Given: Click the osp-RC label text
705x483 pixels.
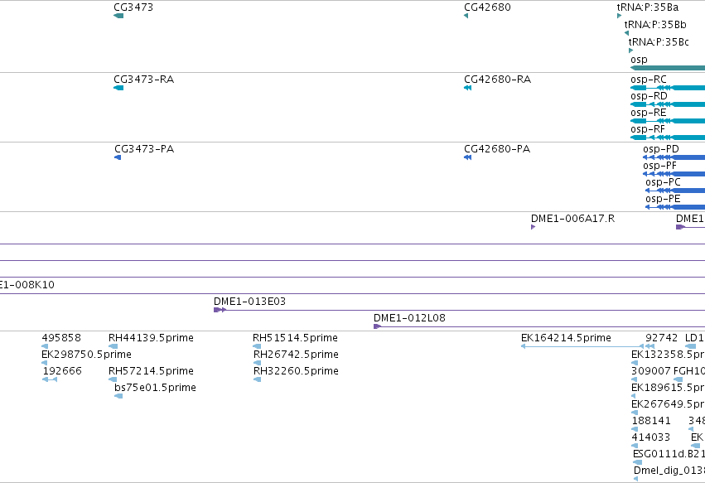Looking at the screenshot, I should (649, 80).
